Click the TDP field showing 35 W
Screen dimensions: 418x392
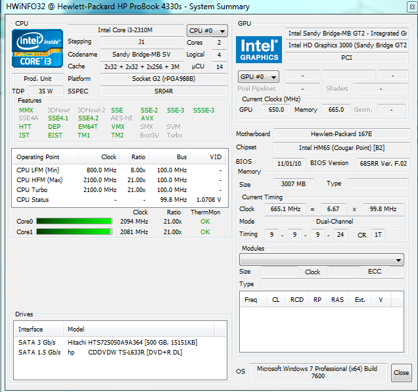(46, 91)
